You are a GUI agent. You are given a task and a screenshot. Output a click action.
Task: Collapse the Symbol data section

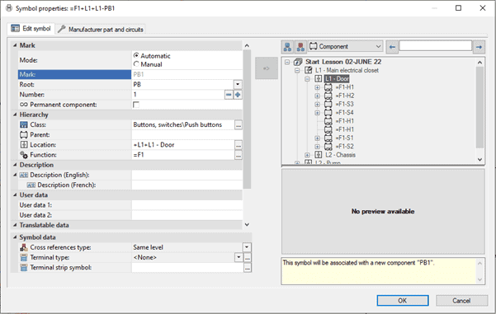click(15, 237)
